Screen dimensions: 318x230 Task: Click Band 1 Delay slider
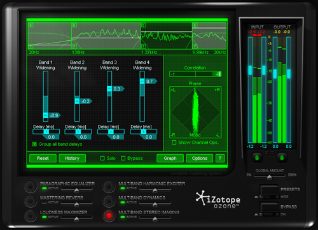click(x=46, y=132)
